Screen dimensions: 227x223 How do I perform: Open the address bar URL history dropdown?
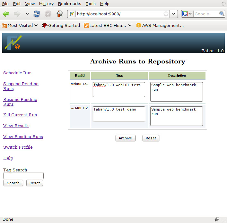click(x=174, y=14)
